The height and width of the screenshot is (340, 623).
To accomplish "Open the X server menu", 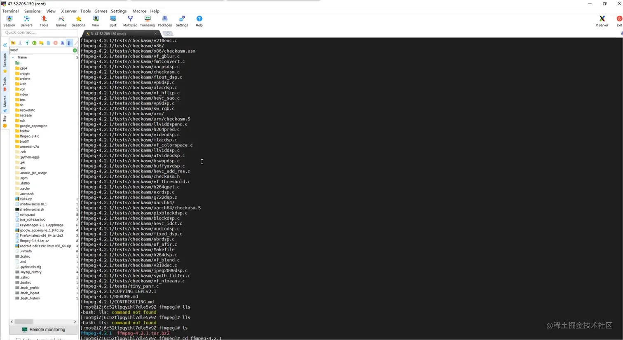I will (69, 11).
